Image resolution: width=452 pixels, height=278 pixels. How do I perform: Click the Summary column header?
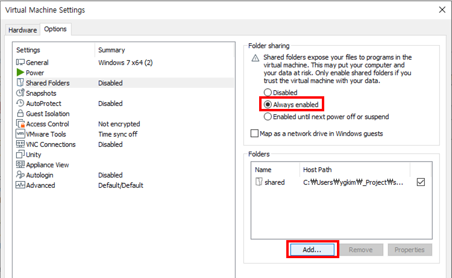[x=111, y=50]
